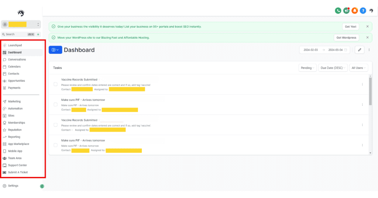Click the Memberships badge icon
378x198 pixels.
tap(4, 123)
